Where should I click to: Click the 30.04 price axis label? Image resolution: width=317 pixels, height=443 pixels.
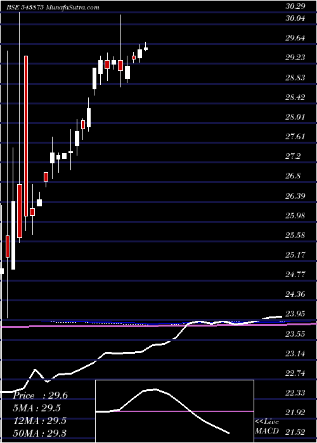[x=295, y=18]
